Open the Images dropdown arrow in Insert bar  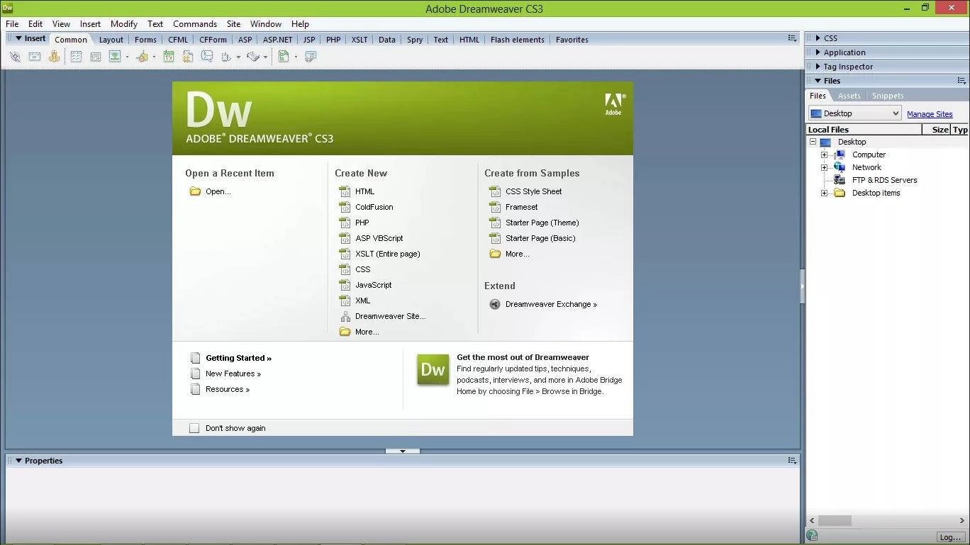[127, 57]
